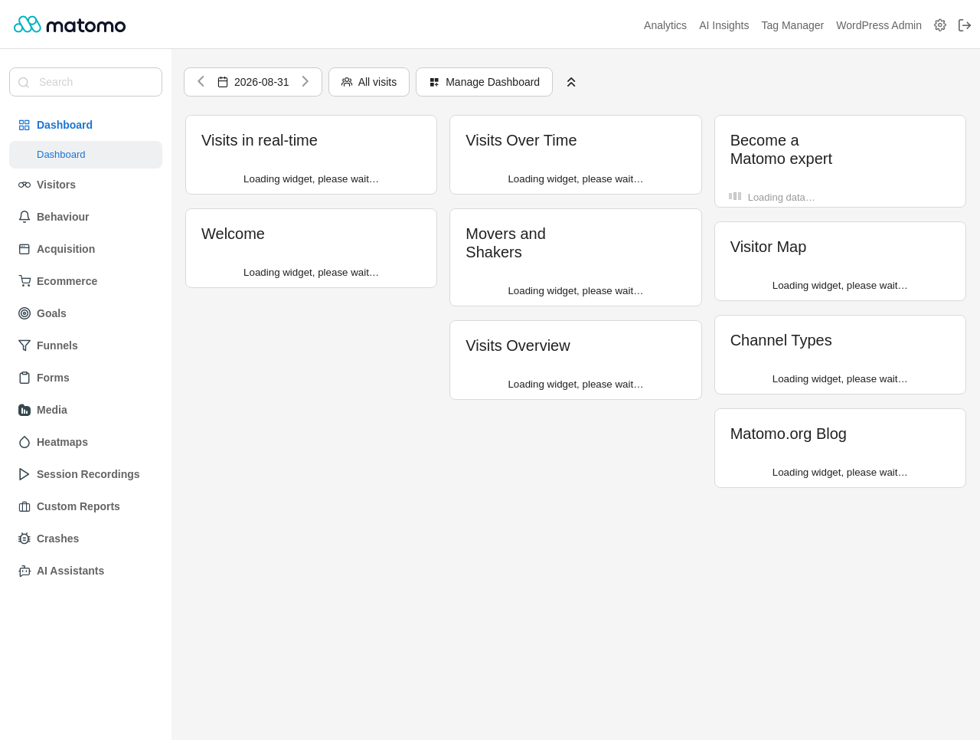This screenshot has width=980, height=740.
Task: Click the Movers and Shakers widget title
Action: 506,243
